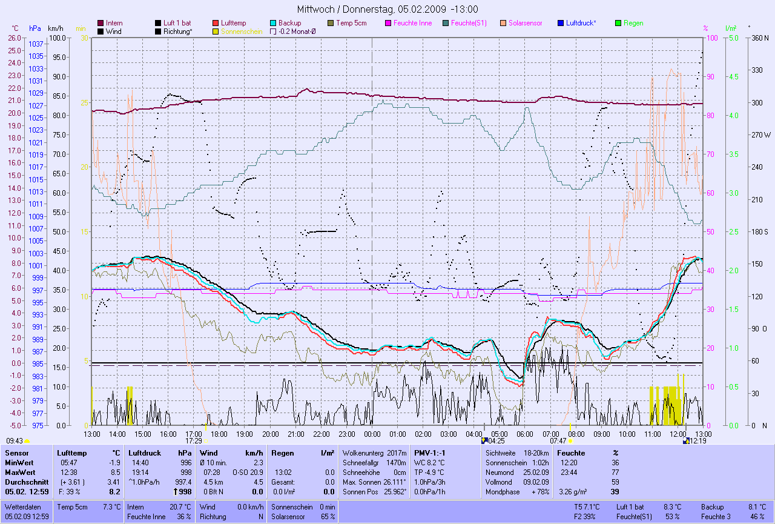Toggle the black Wind legend box
The height and width of the screenshot is (524, 775).
(101, 32)
